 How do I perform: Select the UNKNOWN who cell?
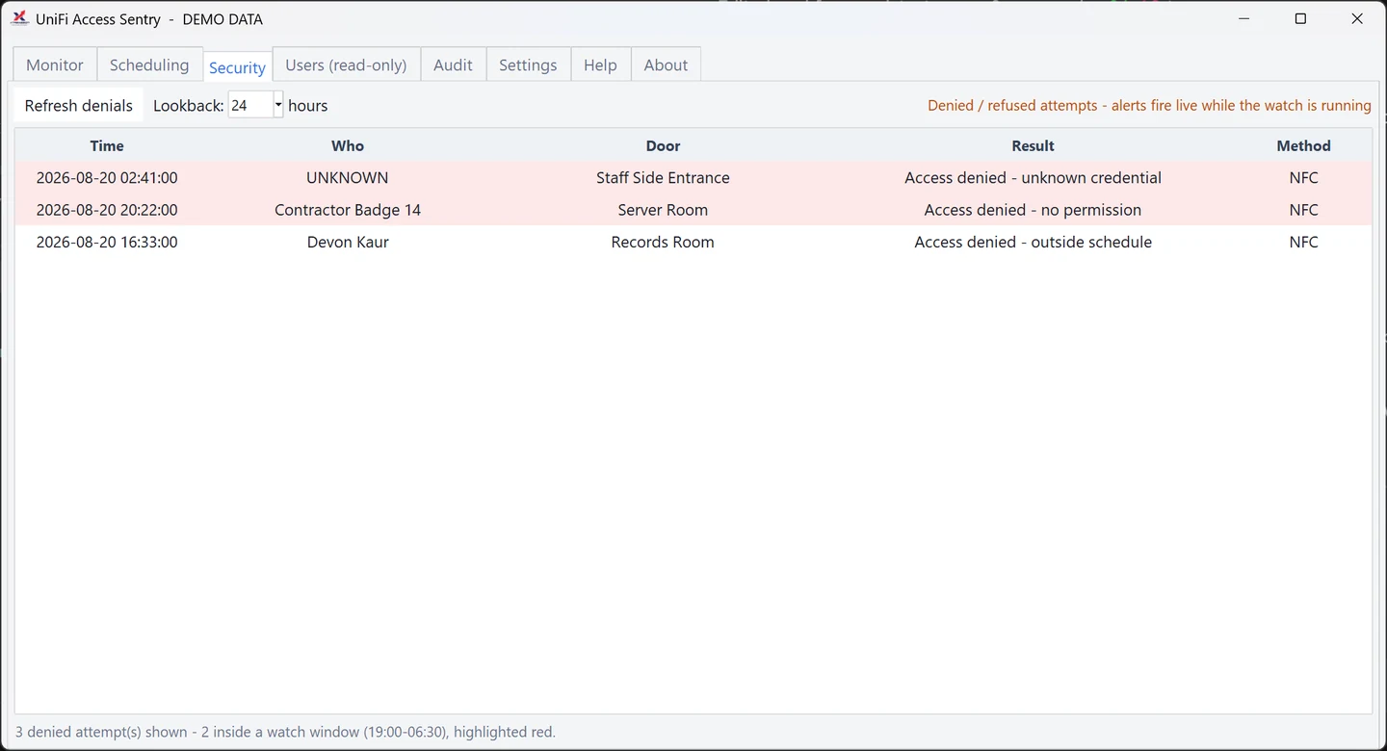tap(348, 177)
